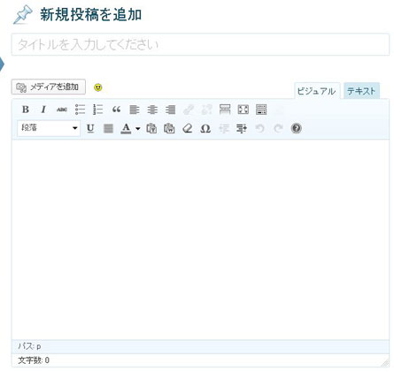Apply blockquote formatting

point(116,110)
